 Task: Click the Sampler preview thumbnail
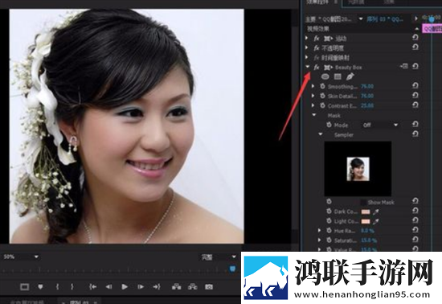(x=358, y=169)
